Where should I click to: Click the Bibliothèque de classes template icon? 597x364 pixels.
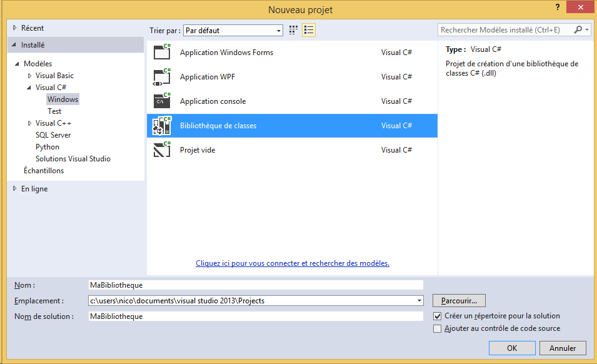tap(162, 126)
